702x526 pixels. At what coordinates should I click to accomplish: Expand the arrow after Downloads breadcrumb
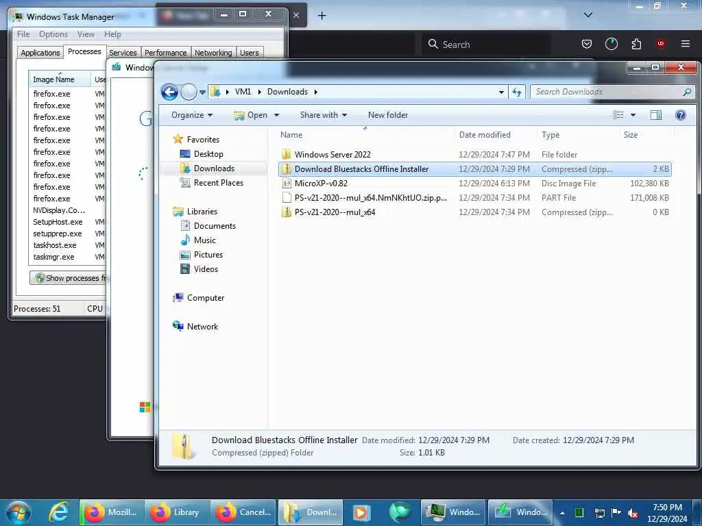tap(315, 92)
